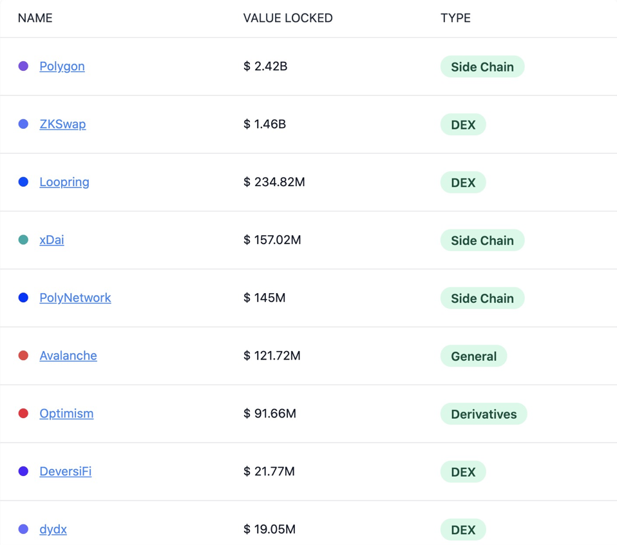The height and width of the screenshot is (545, 617).
Task: Open the Avalanche link
Action: tap(68, 356)
